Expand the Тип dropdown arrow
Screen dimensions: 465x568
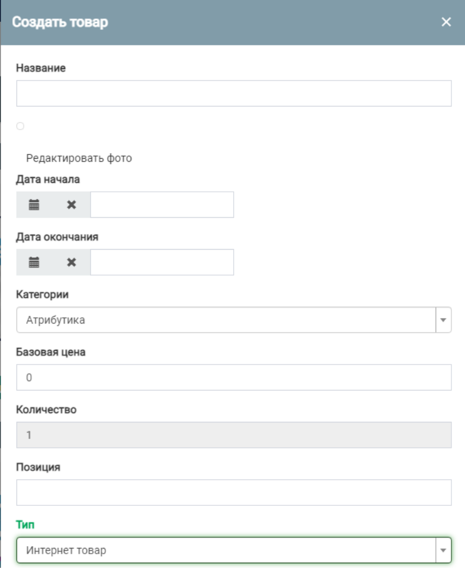point(443,550)
